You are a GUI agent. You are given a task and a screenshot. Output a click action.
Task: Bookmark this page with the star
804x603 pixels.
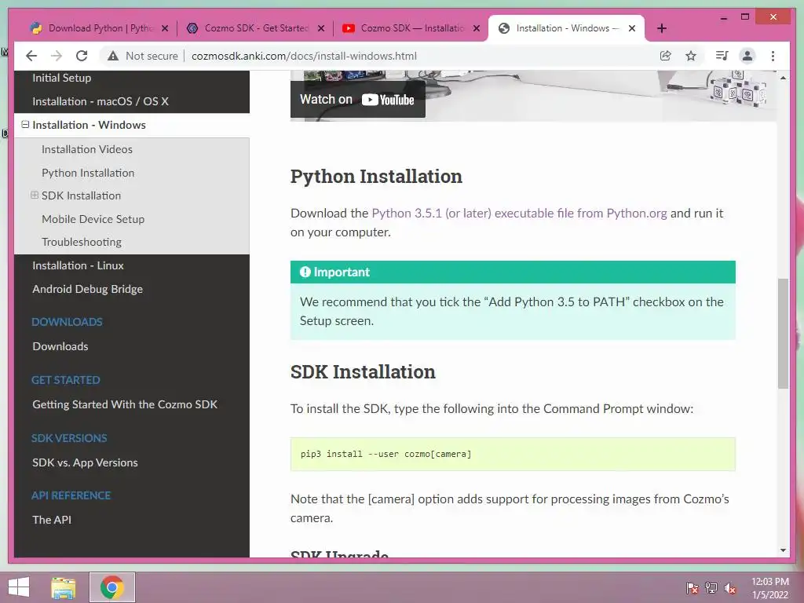[x=691, y=56]
